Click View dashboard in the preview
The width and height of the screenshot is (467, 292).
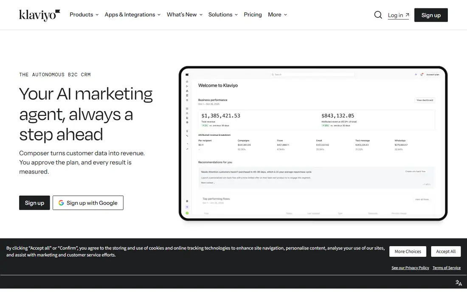[x=425, y=100]
